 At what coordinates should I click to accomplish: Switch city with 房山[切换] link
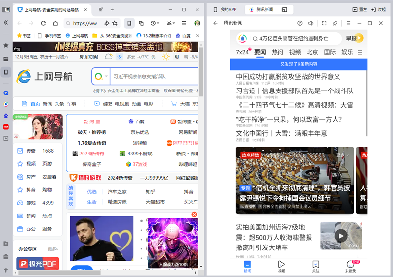click(x=89, y=57)
